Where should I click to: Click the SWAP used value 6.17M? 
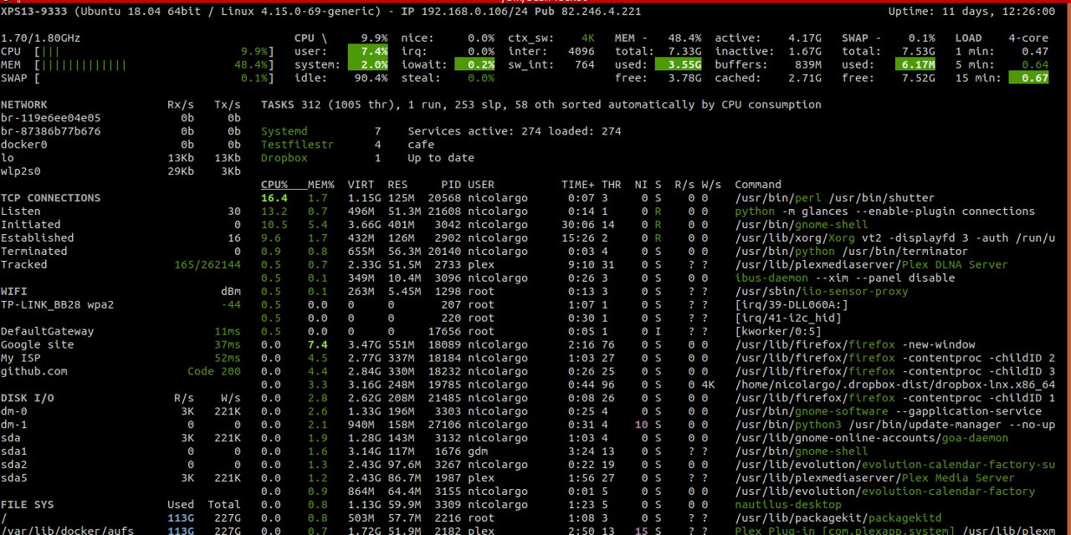tap(915, 64)
